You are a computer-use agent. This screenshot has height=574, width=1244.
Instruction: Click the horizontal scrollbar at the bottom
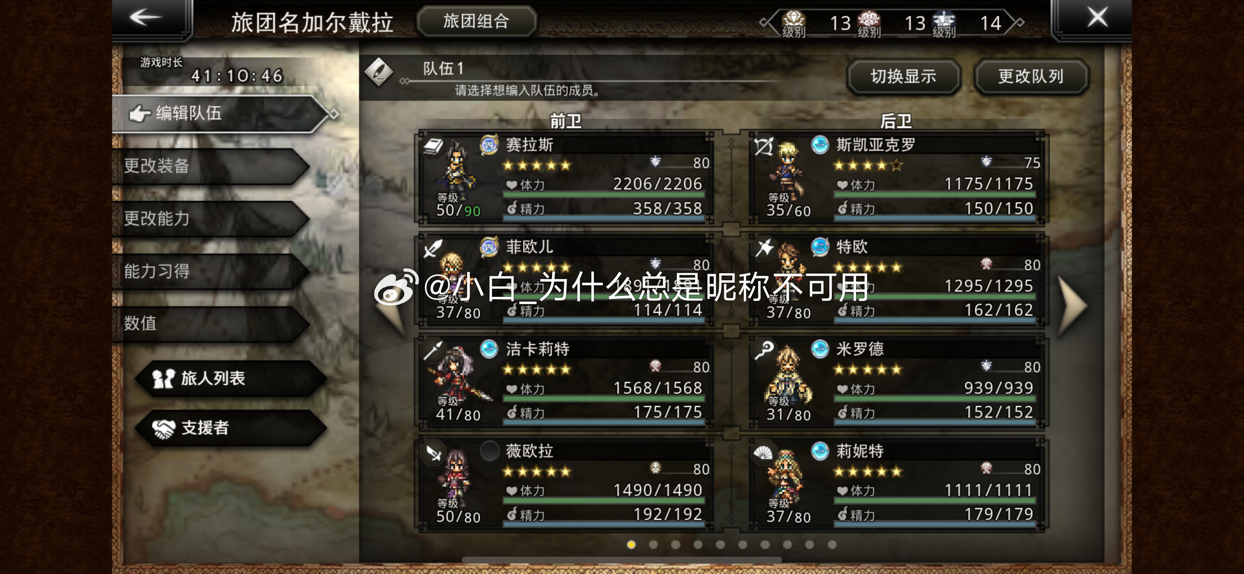point(622,559)
